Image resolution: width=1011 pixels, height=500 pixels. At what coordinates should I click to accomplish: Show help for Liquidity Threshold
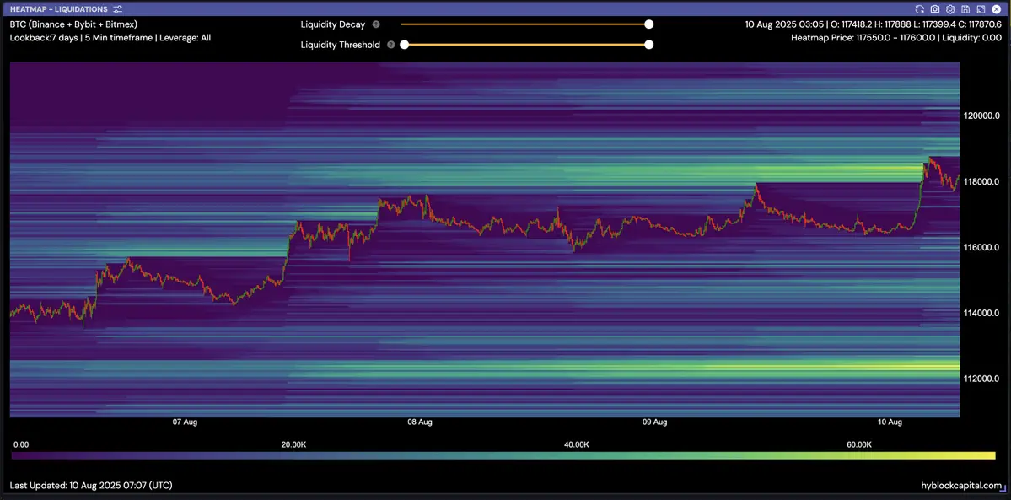390,46
